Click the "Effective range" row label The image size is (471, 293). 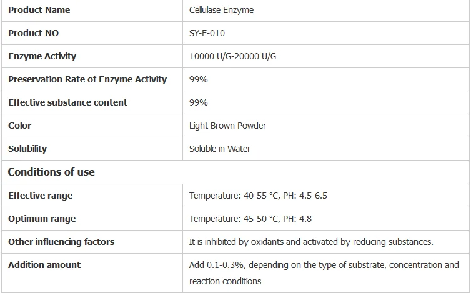[41, 196]
